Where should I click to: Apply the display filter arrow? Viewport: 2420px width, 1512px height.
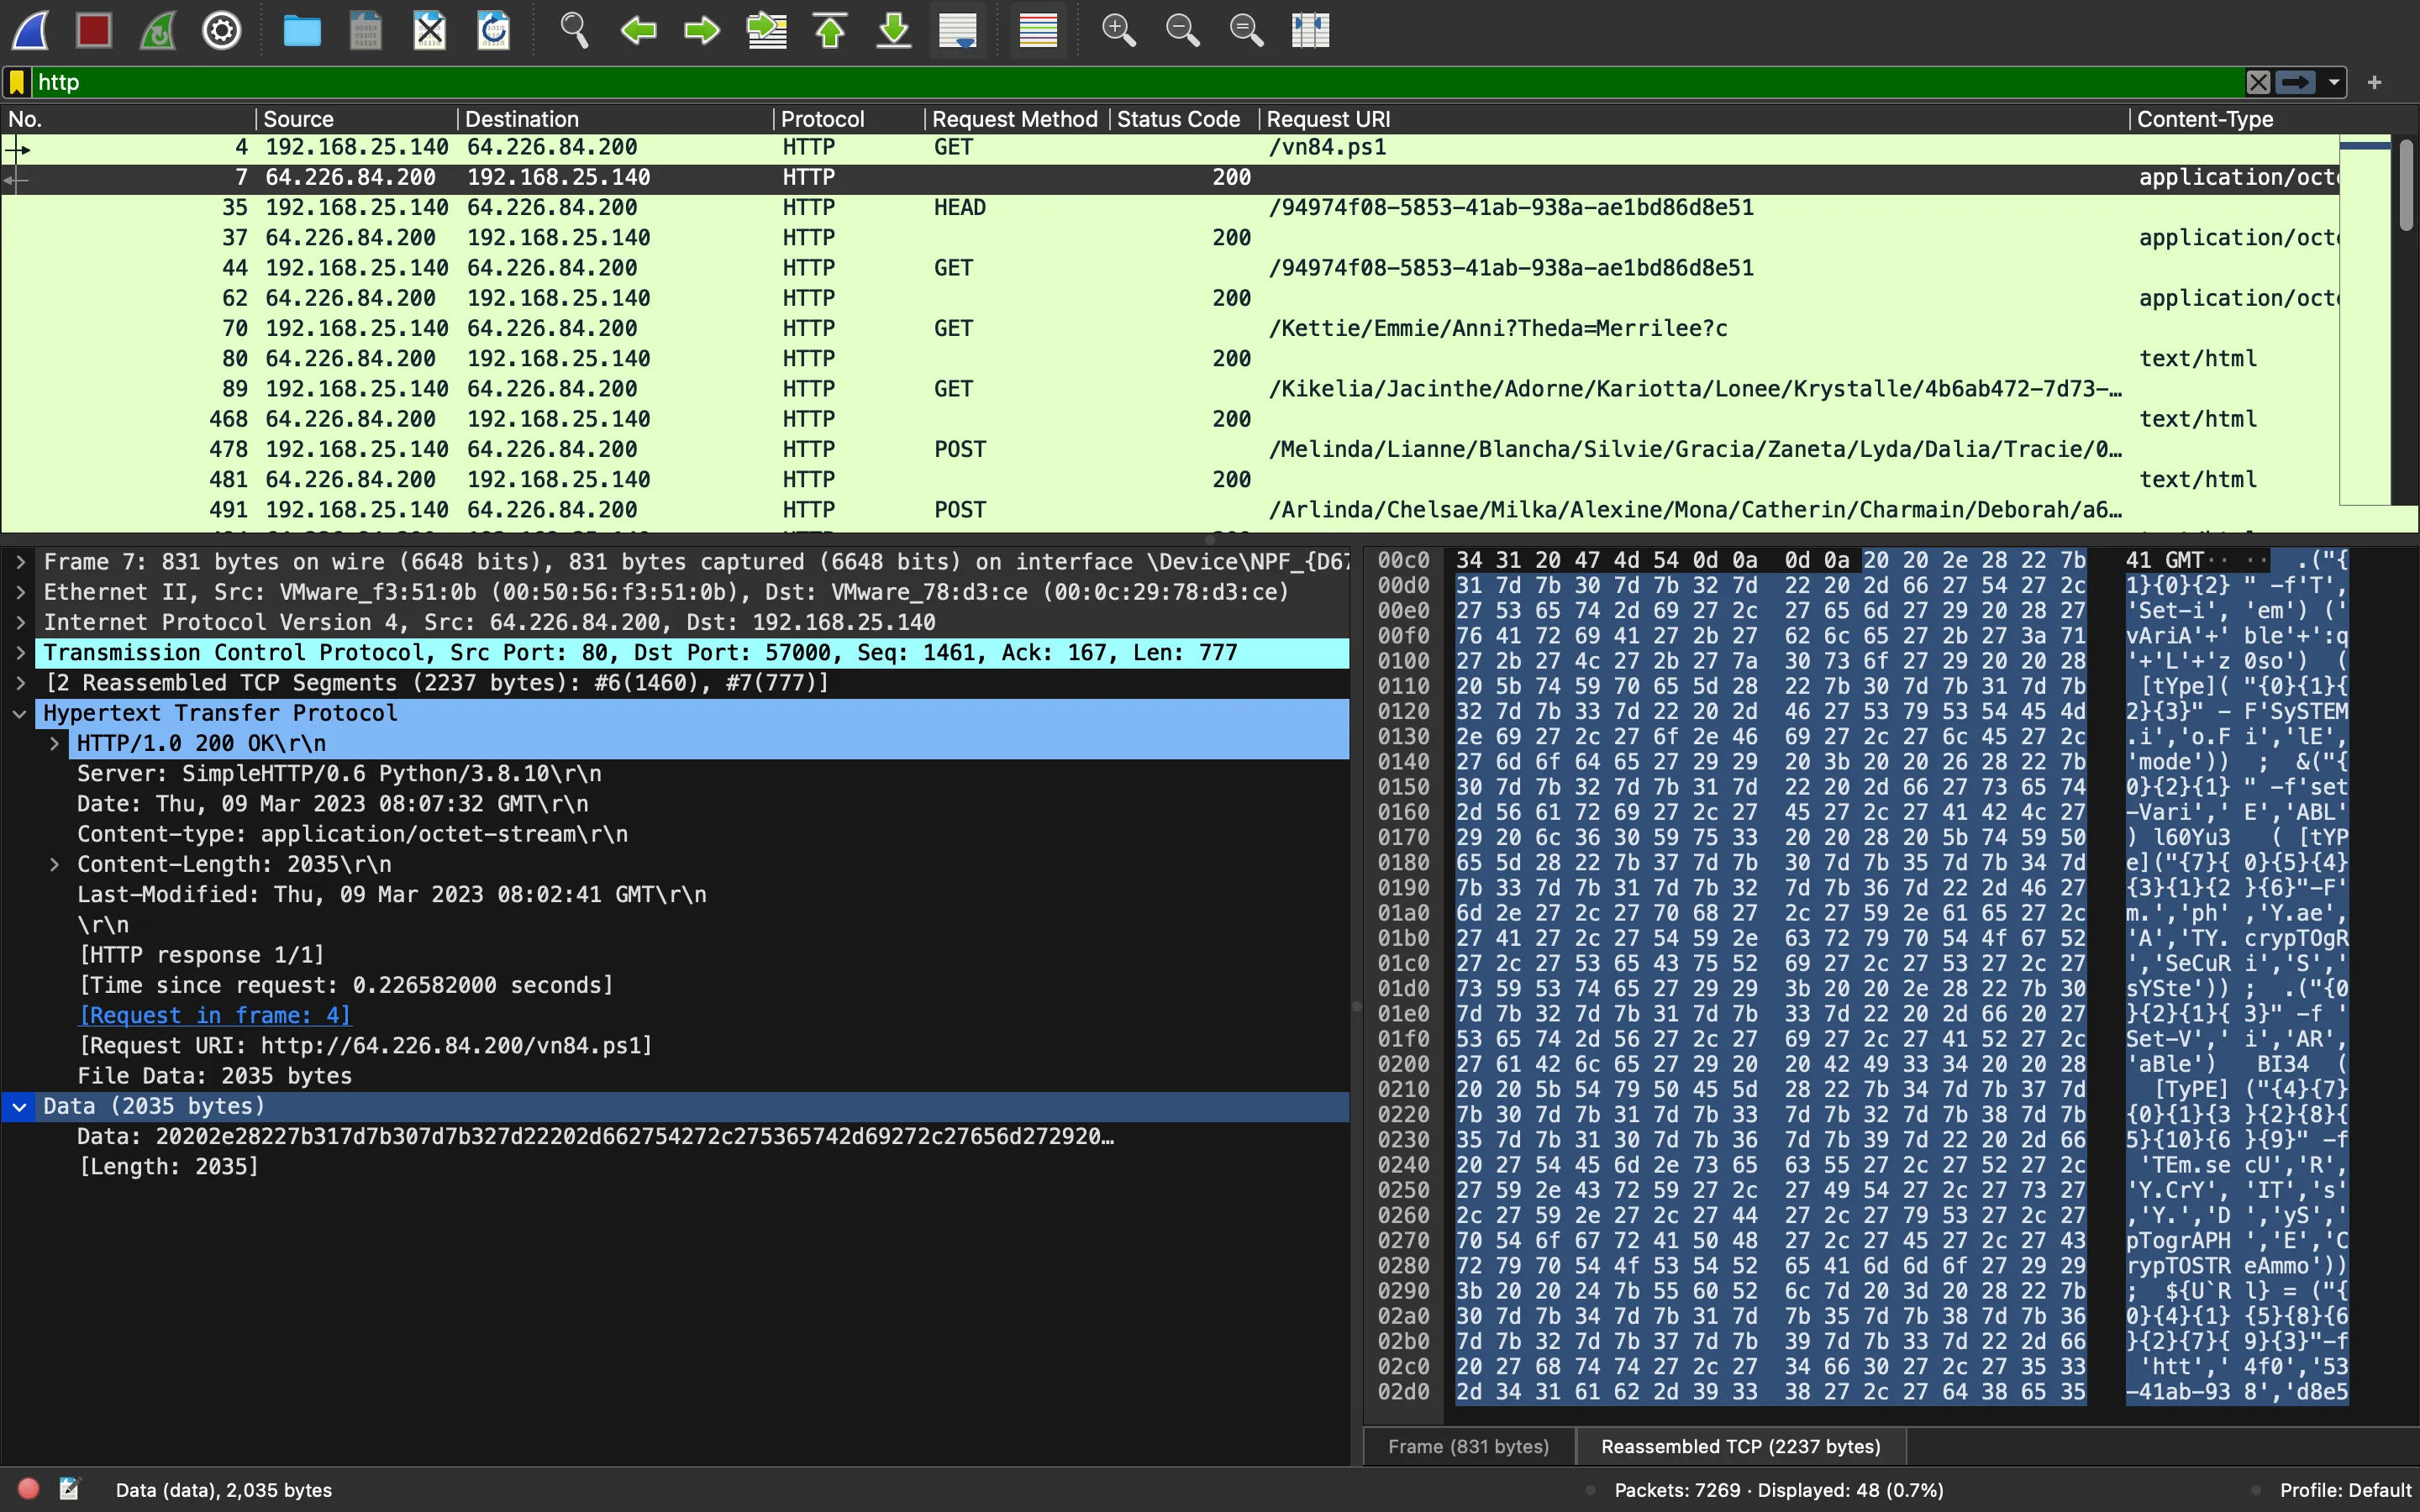(x=2296, y=82)
